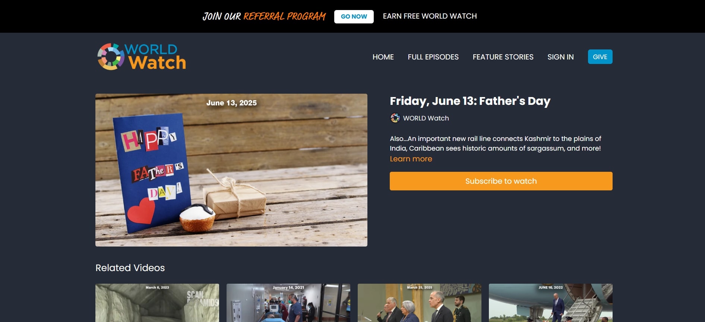The height and width of the screenshot is (322, 705).
Task: Click Subscribe to watch button
Action: [501, 181]
